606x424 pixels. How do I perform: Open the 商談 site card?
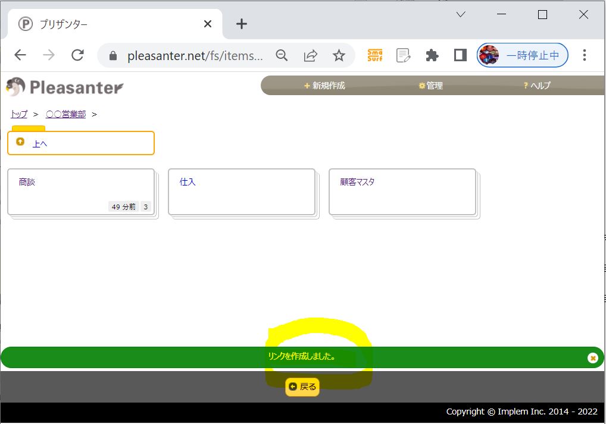tap(81, 192)
